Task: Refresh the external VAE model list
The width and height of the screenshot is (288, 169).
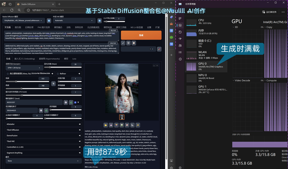Action: click(100, 20)
